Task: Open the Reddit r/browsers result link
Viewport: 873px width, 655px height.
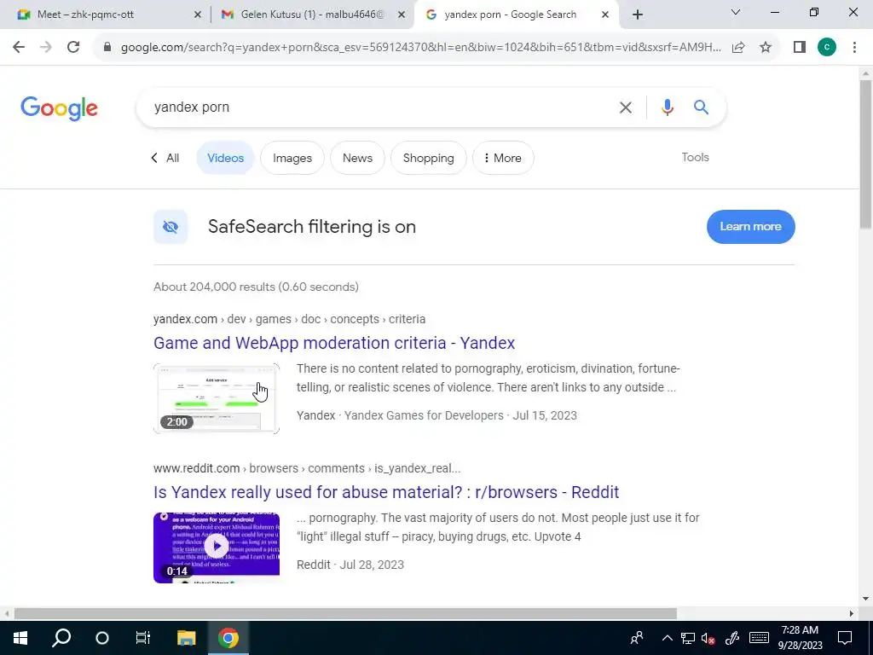Action: [x=386, y=492]
